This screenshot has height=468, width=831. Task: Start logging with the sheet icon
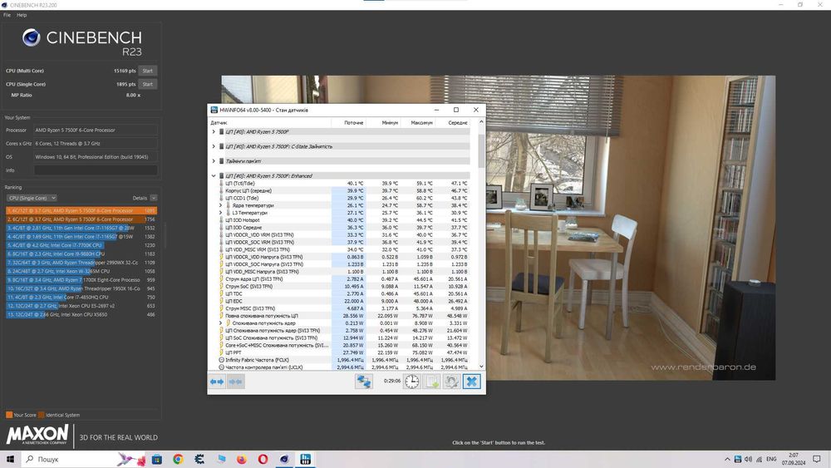[x=431, y=382]
